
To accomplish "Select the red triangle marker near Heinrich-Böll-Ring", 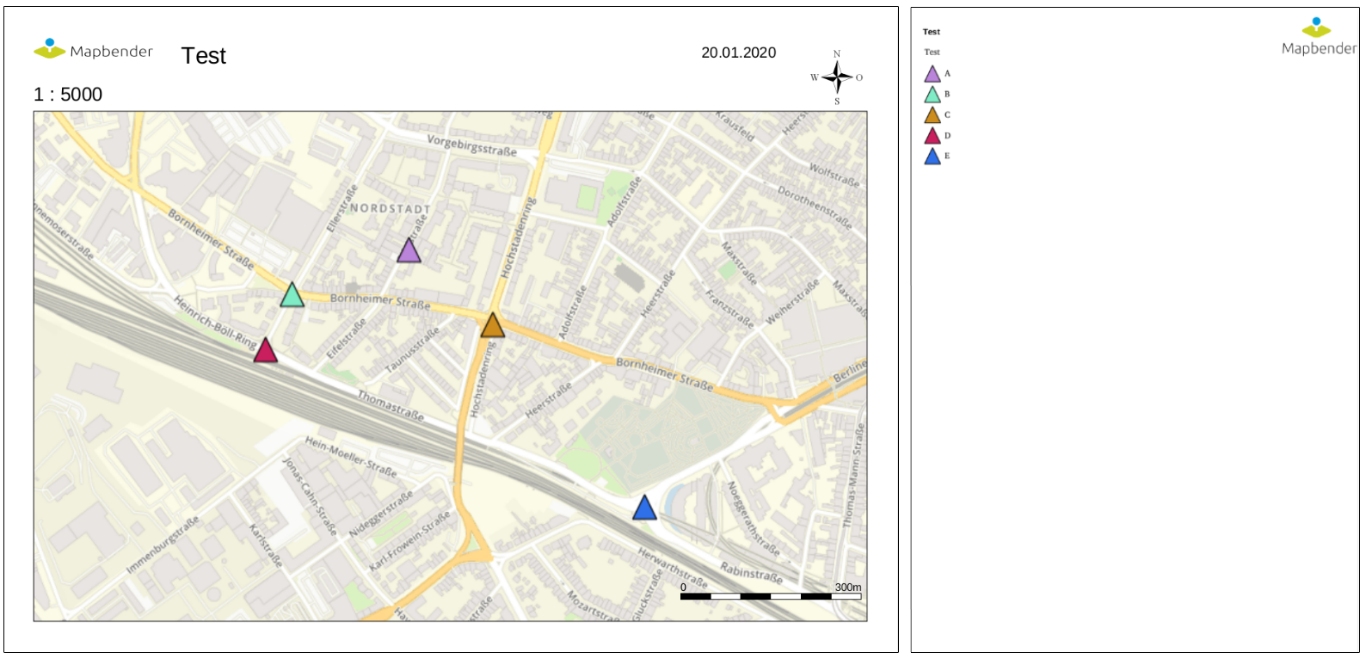I will pyautogui.click(x=265, y=351).
